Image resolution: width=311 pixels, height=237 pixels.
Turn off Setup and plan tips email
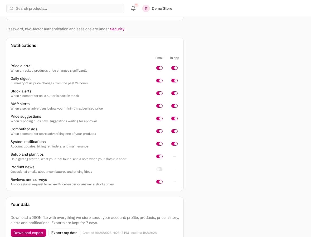[x=159, y=156]
